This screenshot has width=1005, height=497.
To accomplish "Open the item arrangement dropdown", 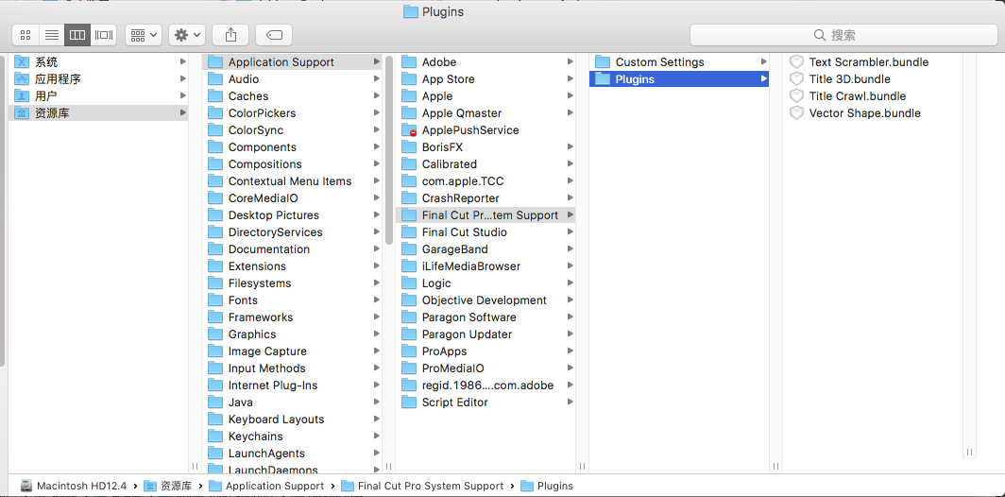I will (x=144, y=35).
